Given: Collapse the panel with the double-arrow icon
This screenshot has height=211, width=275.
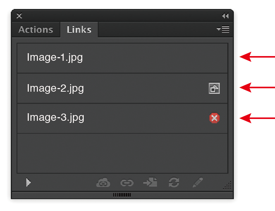Looking at the screenshot, I should tap(225, 16).
